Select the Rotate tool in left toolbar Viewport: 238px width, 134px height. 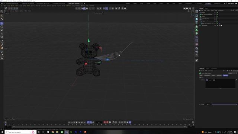click(x=2, y=27)
